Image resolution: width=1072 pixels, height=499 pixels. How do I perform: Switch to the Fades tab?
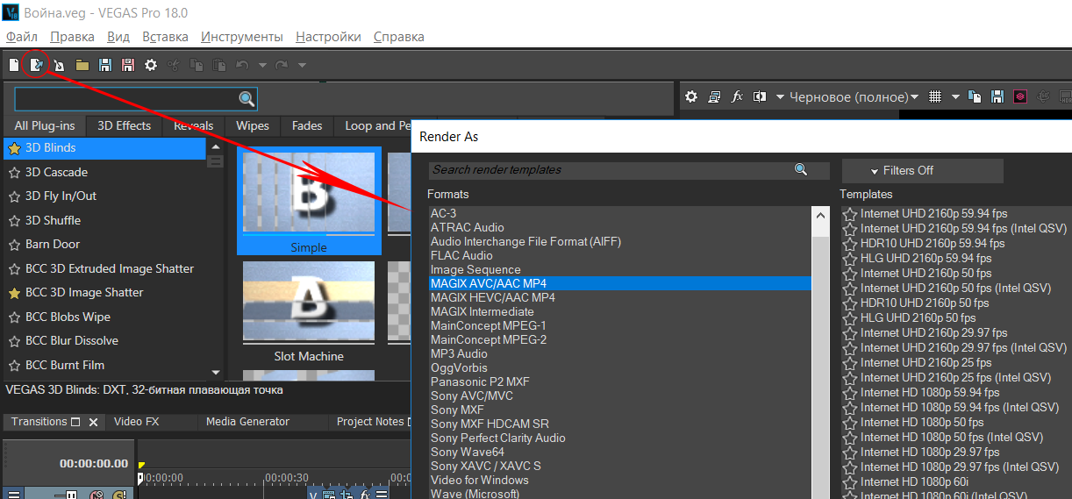pyautogui.click(x=307, y=125)
